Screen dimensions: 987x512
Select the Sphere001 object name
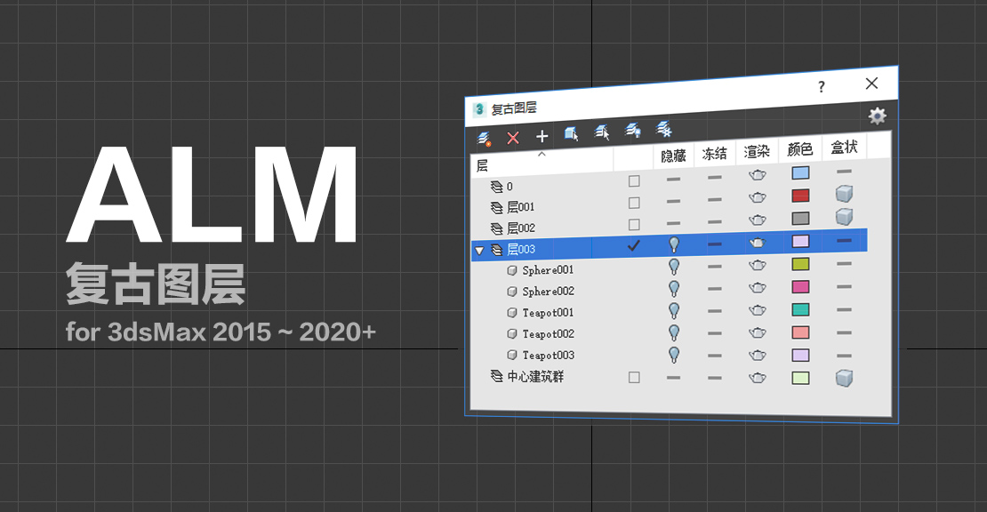pyautogui.click(x=549, y=270)
